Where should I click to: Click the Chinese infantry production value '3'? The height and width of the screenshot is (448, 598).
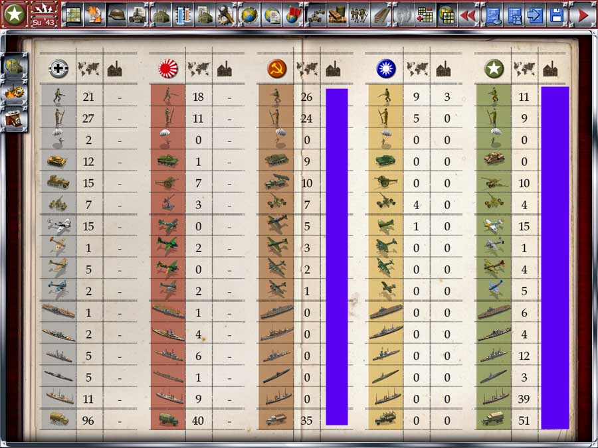(447, 97)
